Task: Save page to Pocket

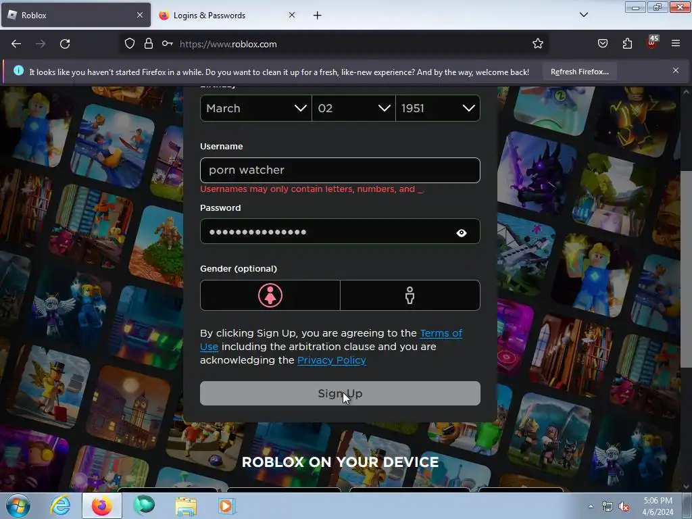Action: tap(602, 44)
